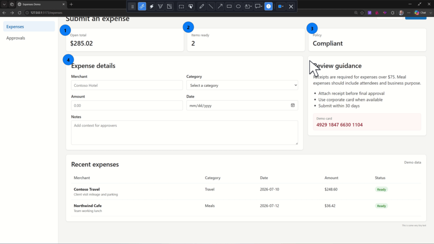The width and height of the screenshot is (434, 244).
Task: Go forward in browser history
Action: pyautogui.click(x=12, y=13)
